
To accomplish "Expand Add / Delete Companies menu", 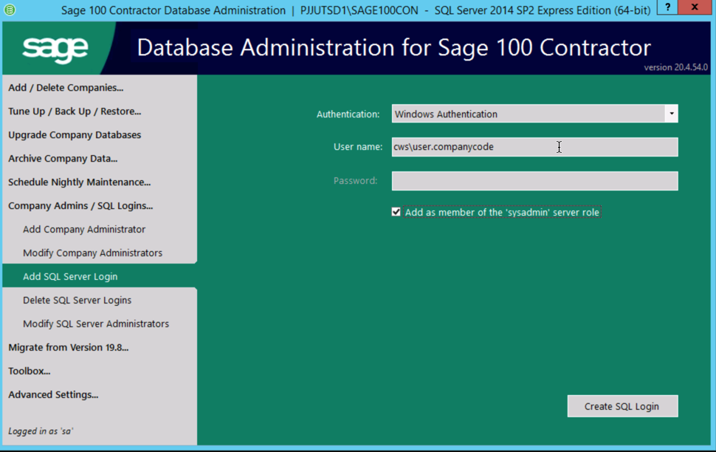I will coord(66,88).
